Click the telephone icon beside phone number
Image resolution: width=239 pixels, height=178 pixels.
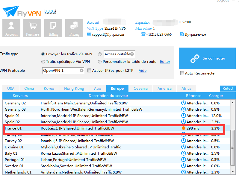(x=143, y=34)
